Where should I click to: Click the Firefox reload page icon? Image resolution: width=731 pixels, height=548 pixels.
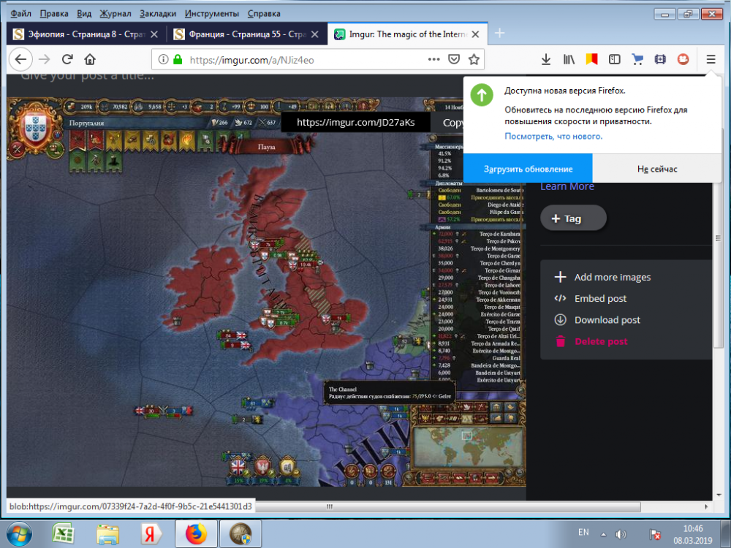pyautogui.click(x=67, y=60)
